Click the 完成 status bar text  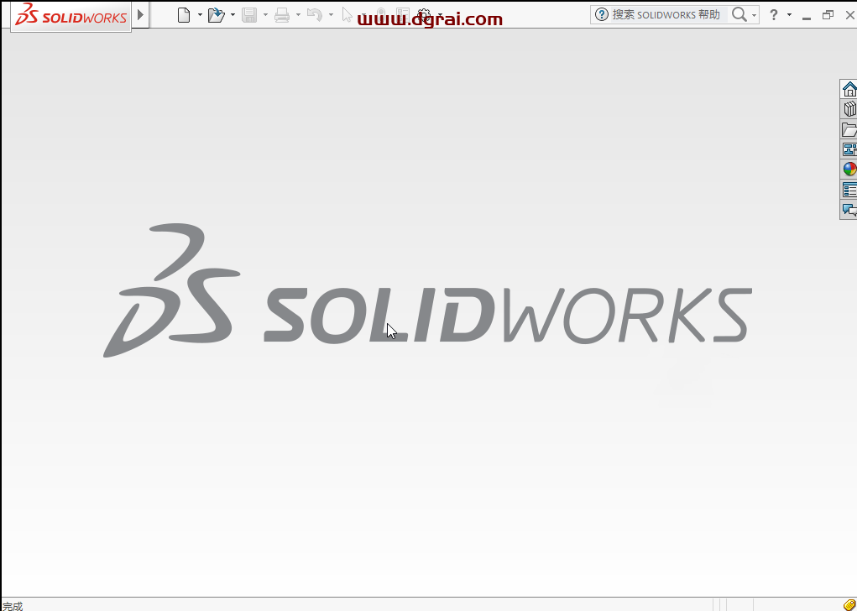click(x=13, y=606)
